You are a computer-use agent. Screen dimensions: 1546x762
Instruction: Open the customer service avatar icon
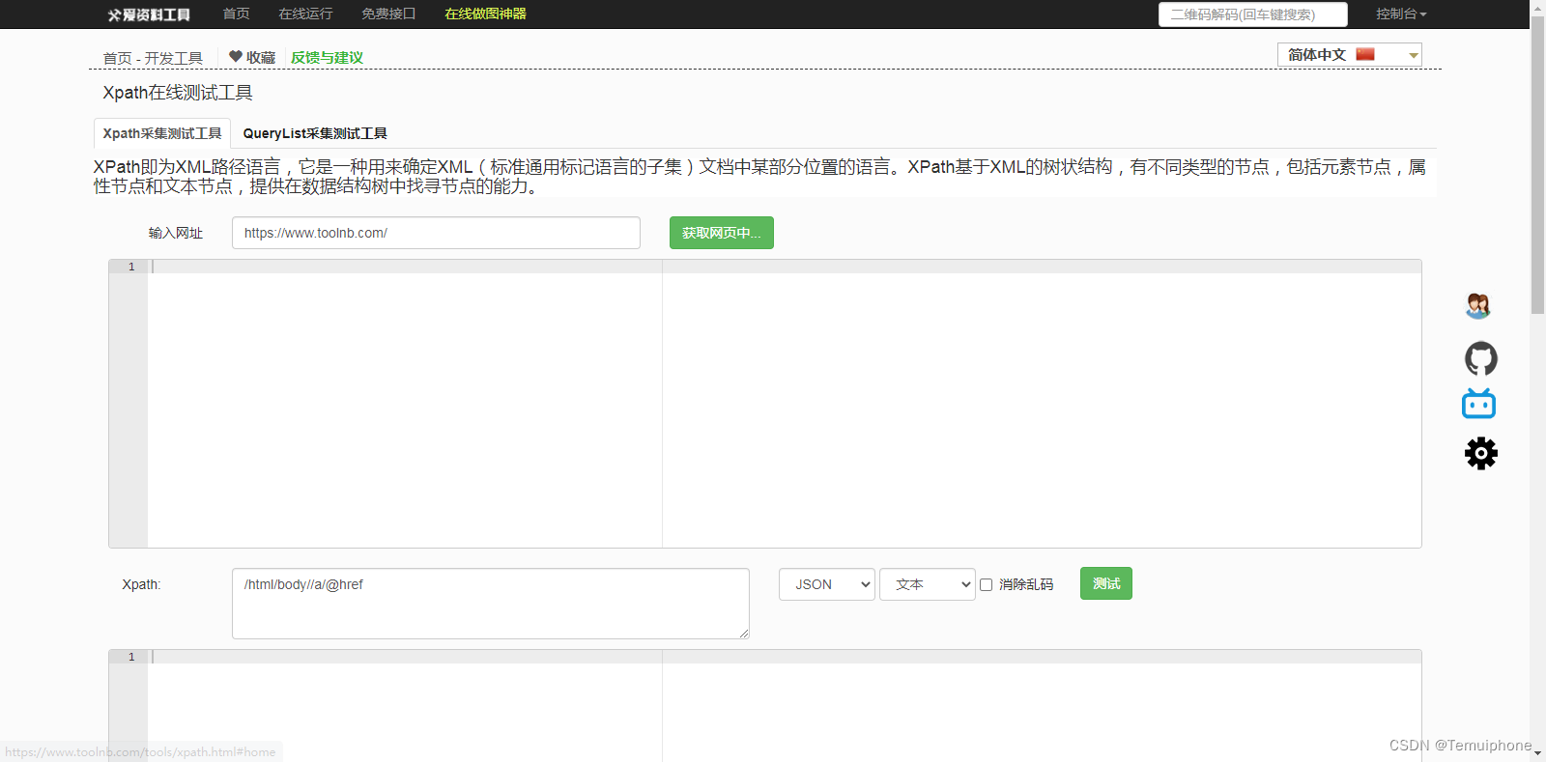click(1478, 306)
